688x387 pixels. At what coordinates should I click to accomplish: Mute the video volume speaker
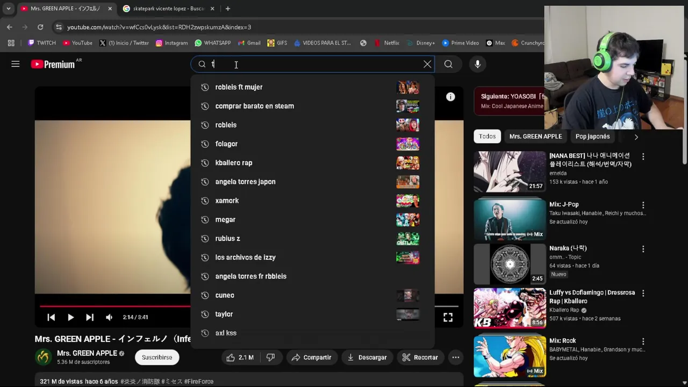(x=109, y=317)
